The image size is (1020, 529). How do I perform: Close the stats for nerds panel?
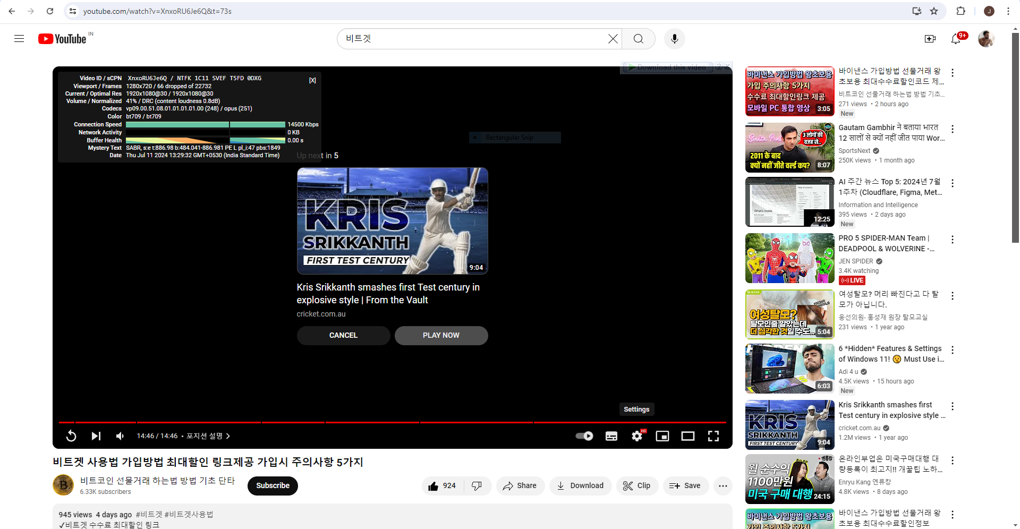click(x=312, y=80)
